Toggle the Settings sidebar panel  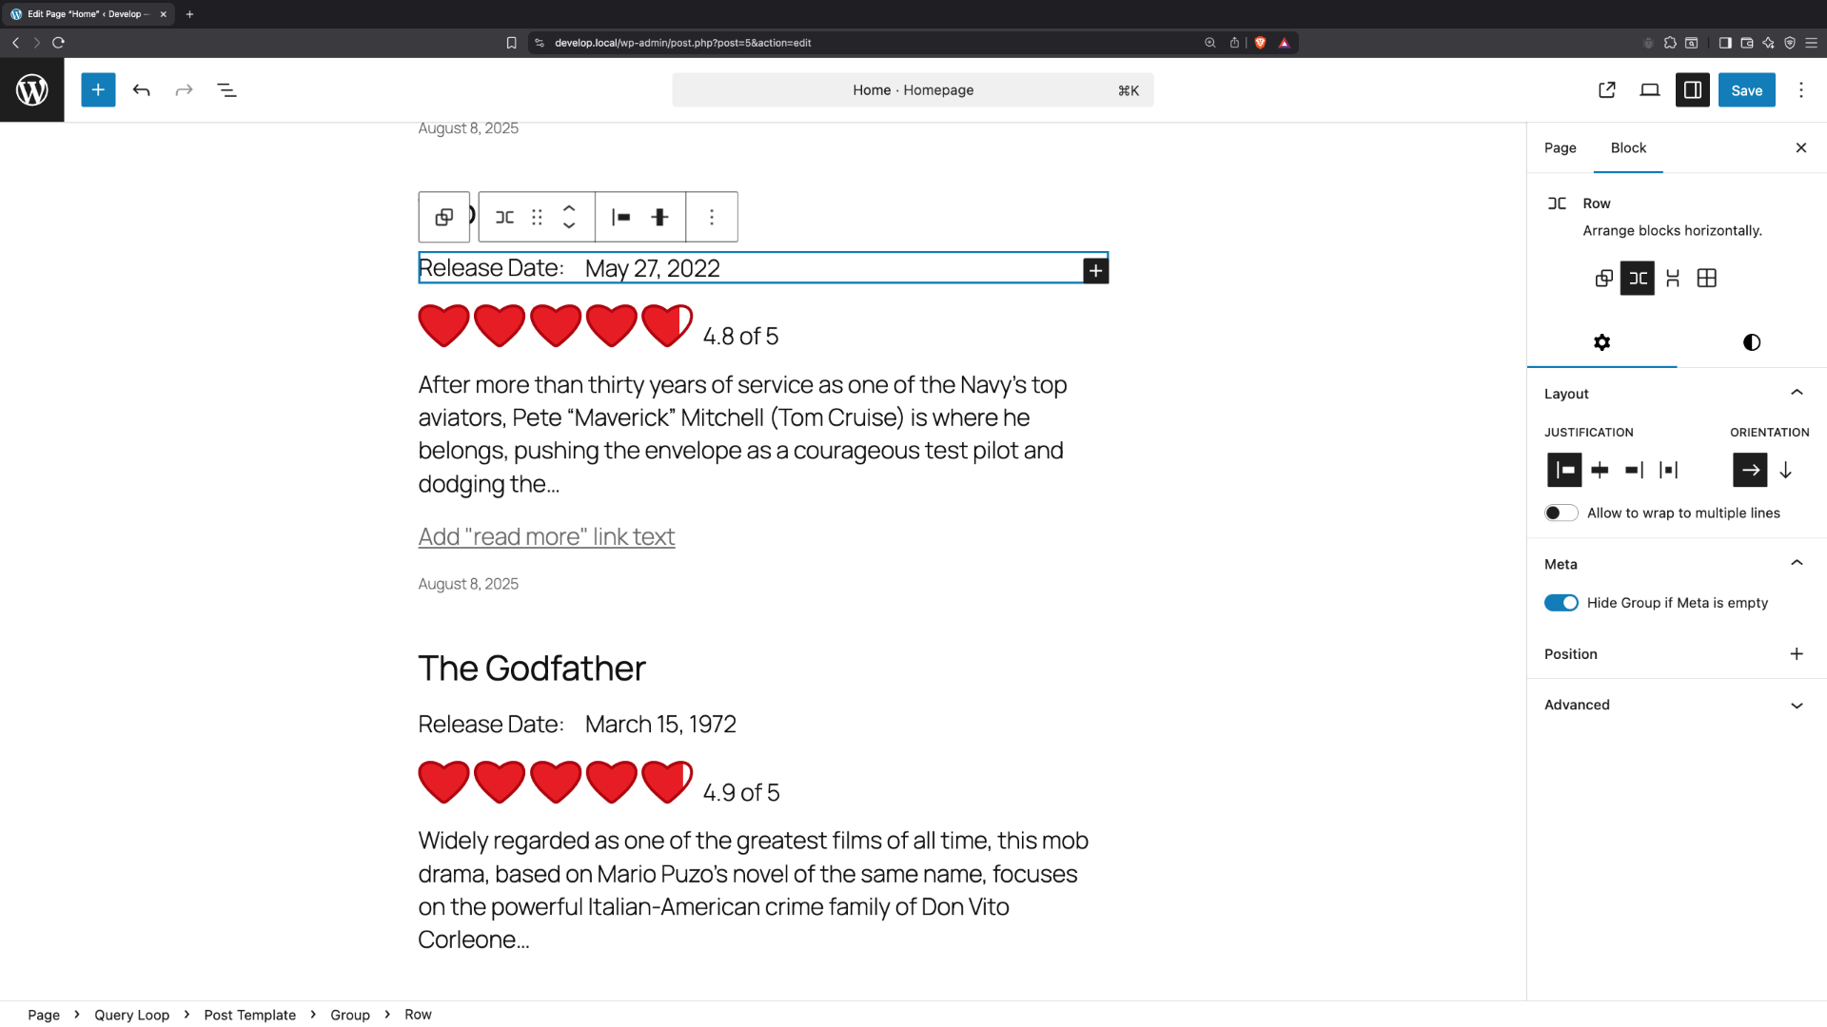tap(1693, 89)
